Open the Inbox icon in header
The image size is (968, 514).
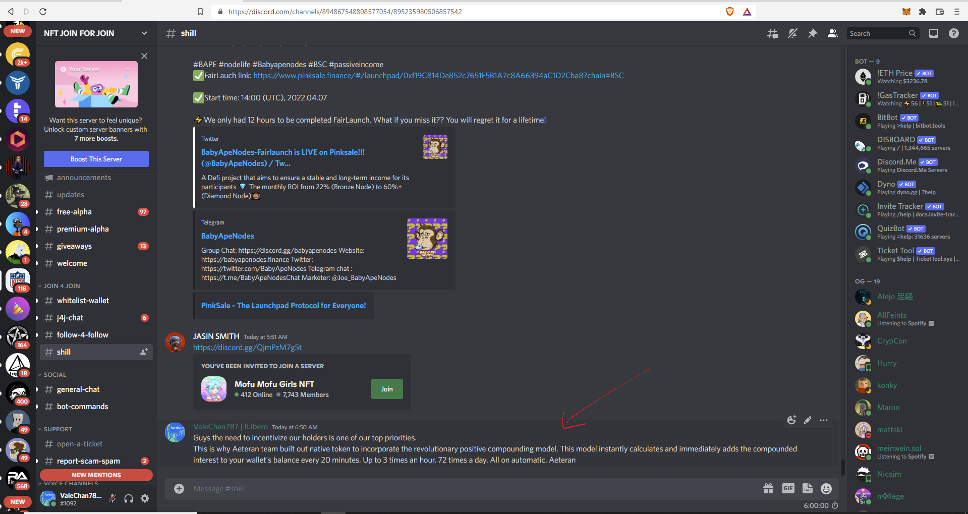pos(934,33)
